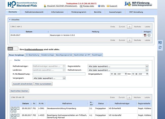Image resolution: width=165 pixels, height=119 pixels.
Task: Click the refresh arrows icon in right sidebar
Action: click(x=160, y=47)
